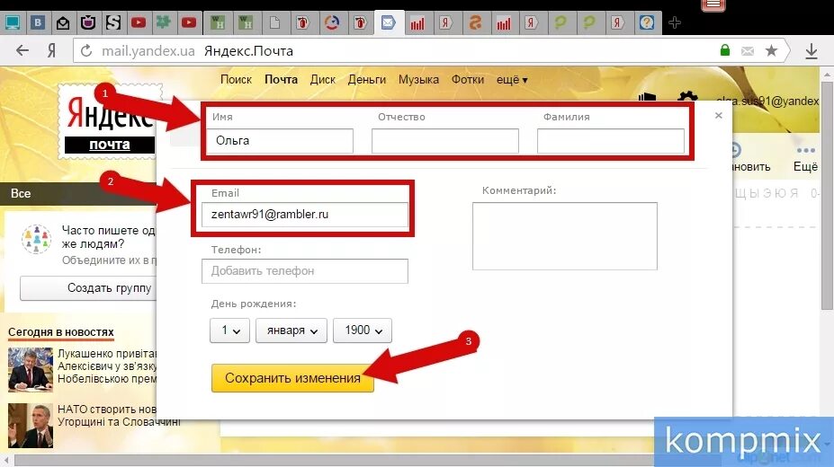Open the blue question mark tab
834x467 pixels.
click(647, 22)
